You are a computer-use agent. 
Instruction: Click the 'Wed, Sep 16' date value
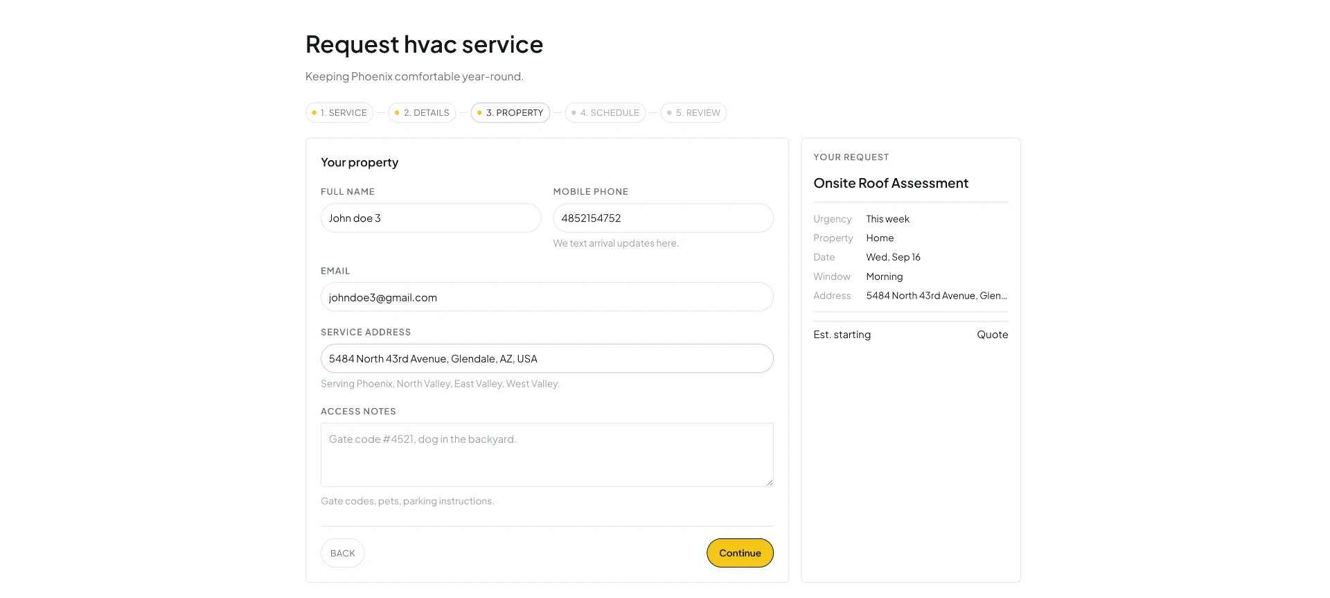click(893, 257)
